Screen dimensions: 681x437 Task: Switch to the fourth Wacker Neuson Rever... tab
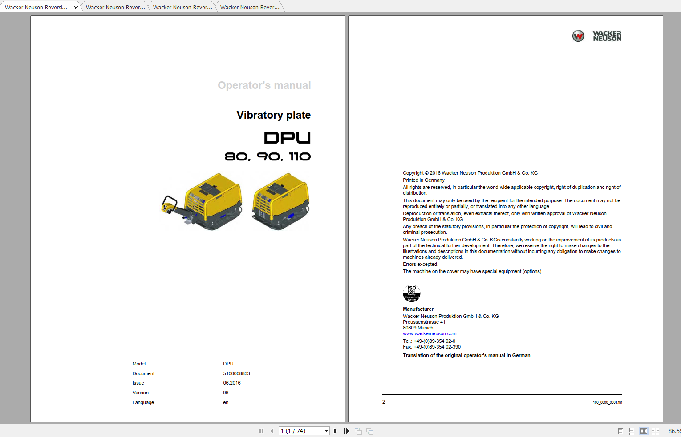coord(250,8)
